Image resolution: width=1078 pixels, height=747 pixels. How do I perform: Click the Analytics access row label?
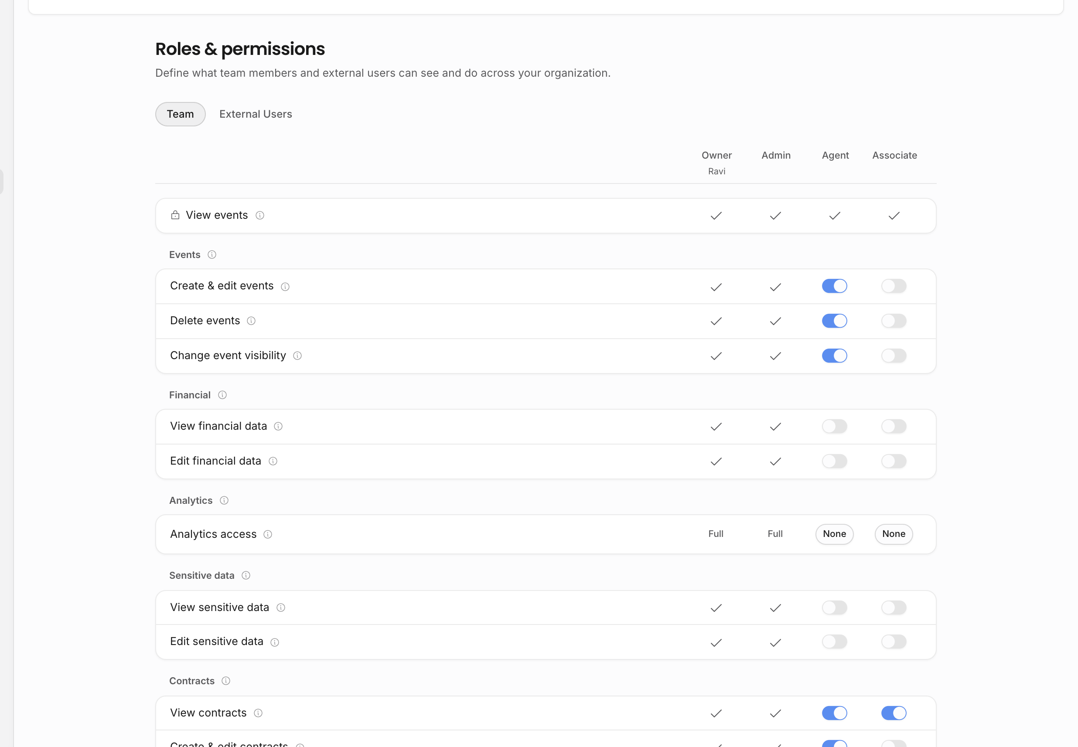pyautogui.click(x=214, y=534)
